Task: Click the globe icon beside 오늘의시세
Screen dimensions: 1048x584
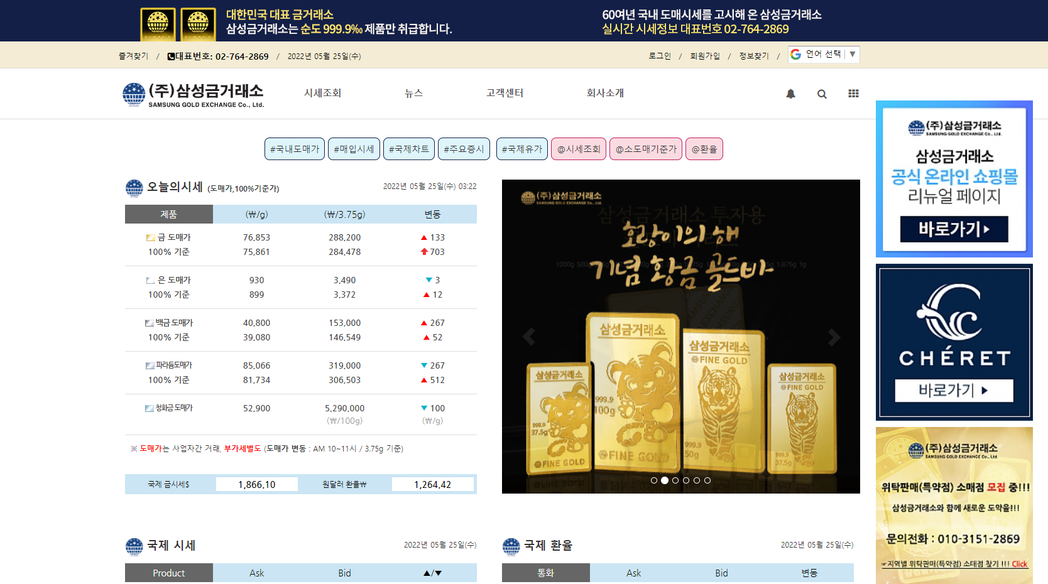Action: [x=134, y=188]
